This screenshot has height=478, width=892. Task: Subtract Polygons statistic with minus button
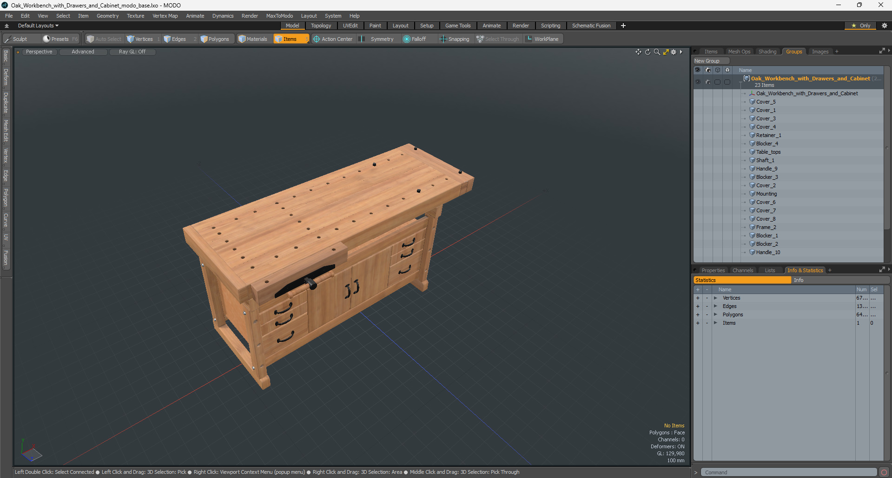pos(707,314)
